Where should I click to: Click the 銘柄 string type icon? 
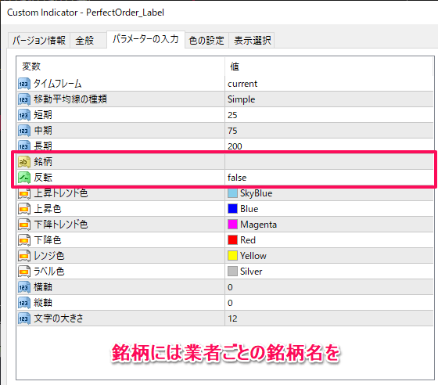click(x=24, y=162)
